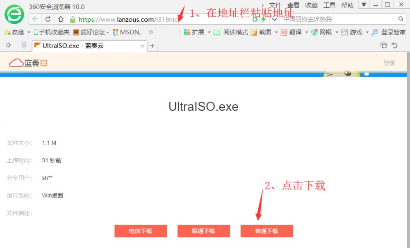Open the 网银 online banking tool
410x248 pixels.
pyautogui.click(x=321, y=32)
